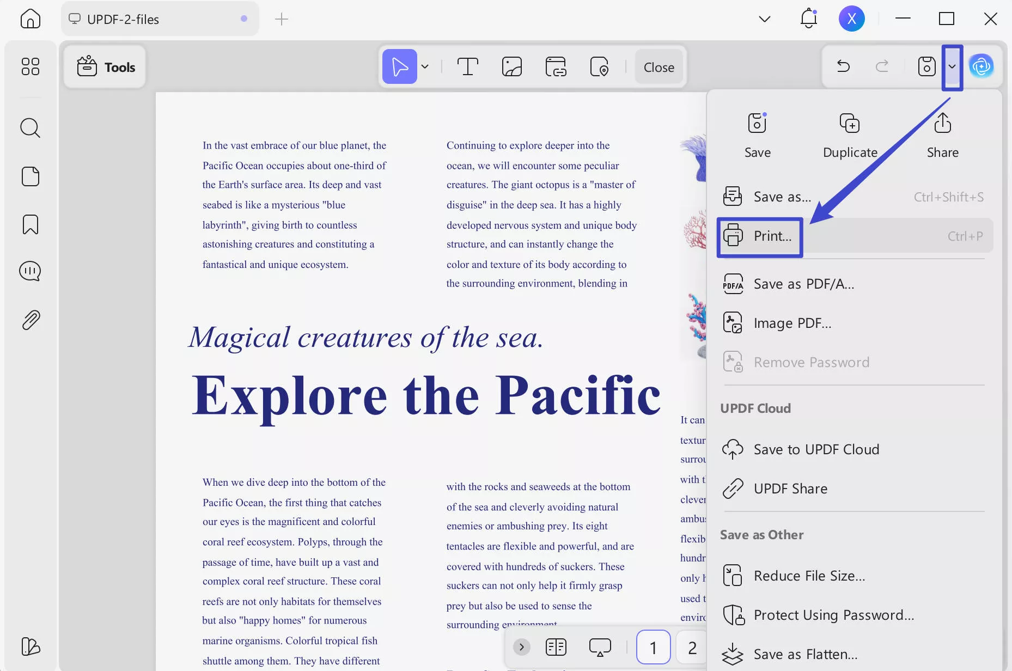This screenshot has width=1012, height=671.
Task: Select the Text editing tool
Action: pos(468,66)
